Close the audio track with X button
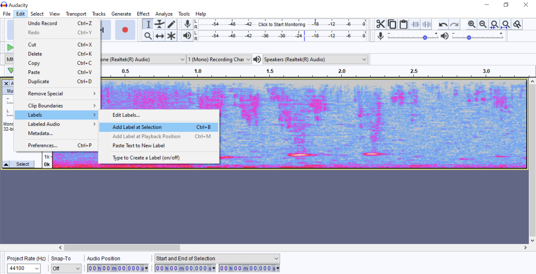This screenshot has width=536, height=274. click(x=6, y=83)
